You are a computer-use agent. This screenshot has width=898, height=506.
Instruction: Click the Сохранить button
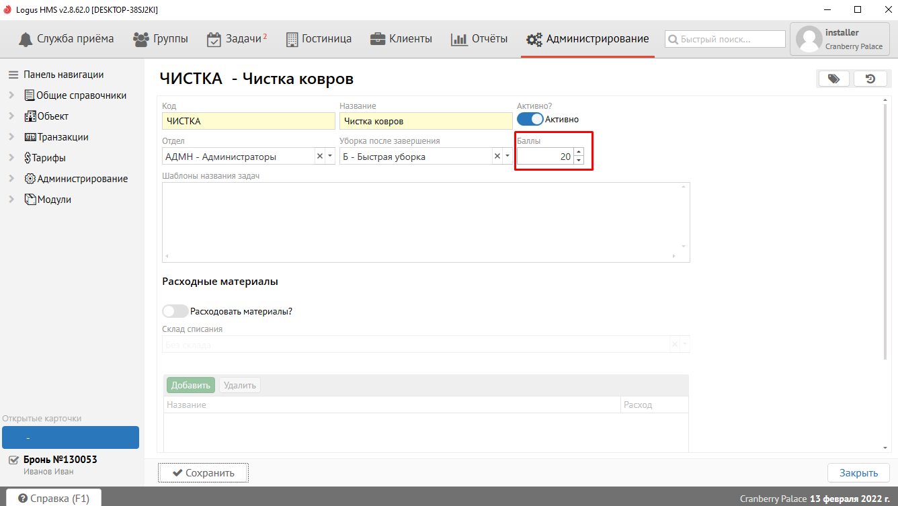point(203,472)
